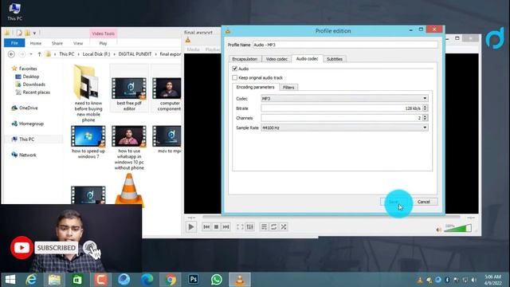The width and height of the screenshot is (510, 287).
Task: Play media in VLC player
Action: point(191,226)
